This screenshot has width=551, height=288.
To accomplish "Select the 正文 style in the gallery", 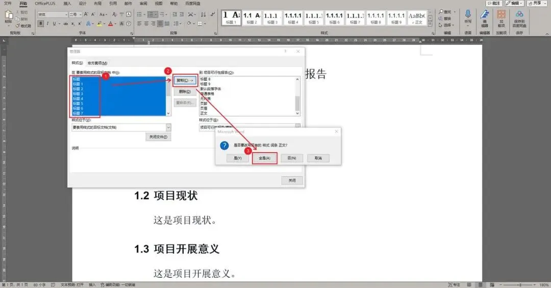I will [x=417, y=17].
